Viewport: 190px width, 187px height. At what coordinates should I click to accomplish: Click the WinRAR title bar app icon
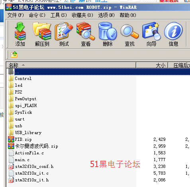coord(9,7)
